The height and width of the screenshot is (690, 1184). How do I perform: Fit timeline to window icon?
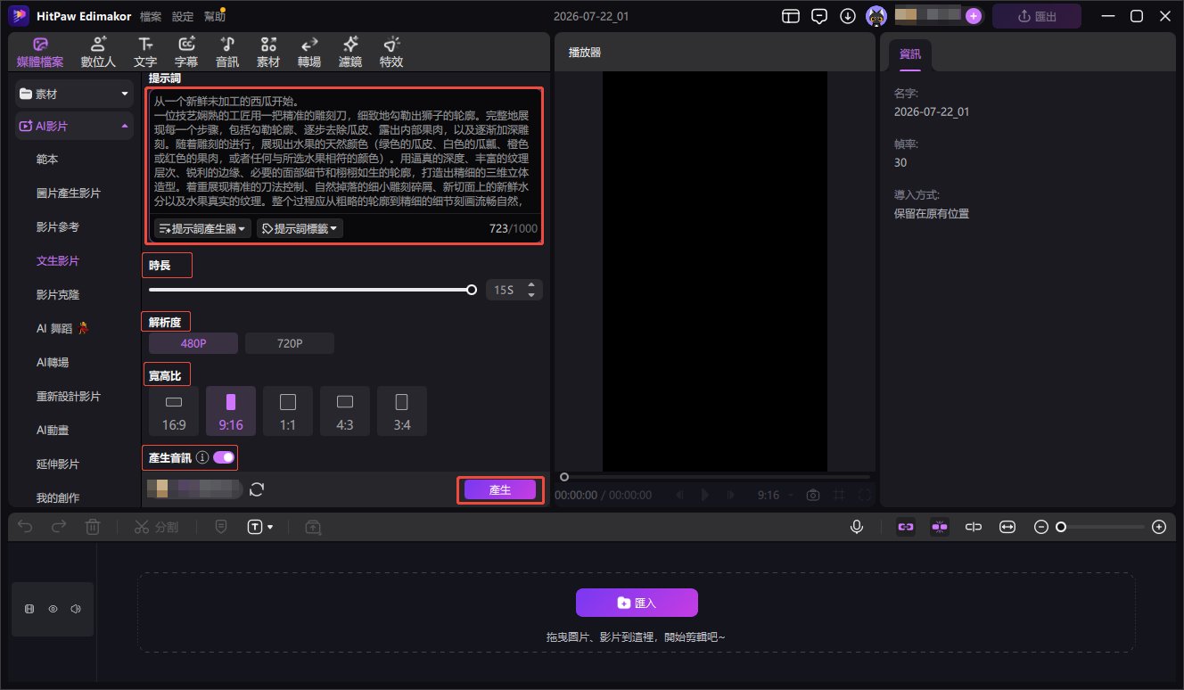pos(1007,527)
